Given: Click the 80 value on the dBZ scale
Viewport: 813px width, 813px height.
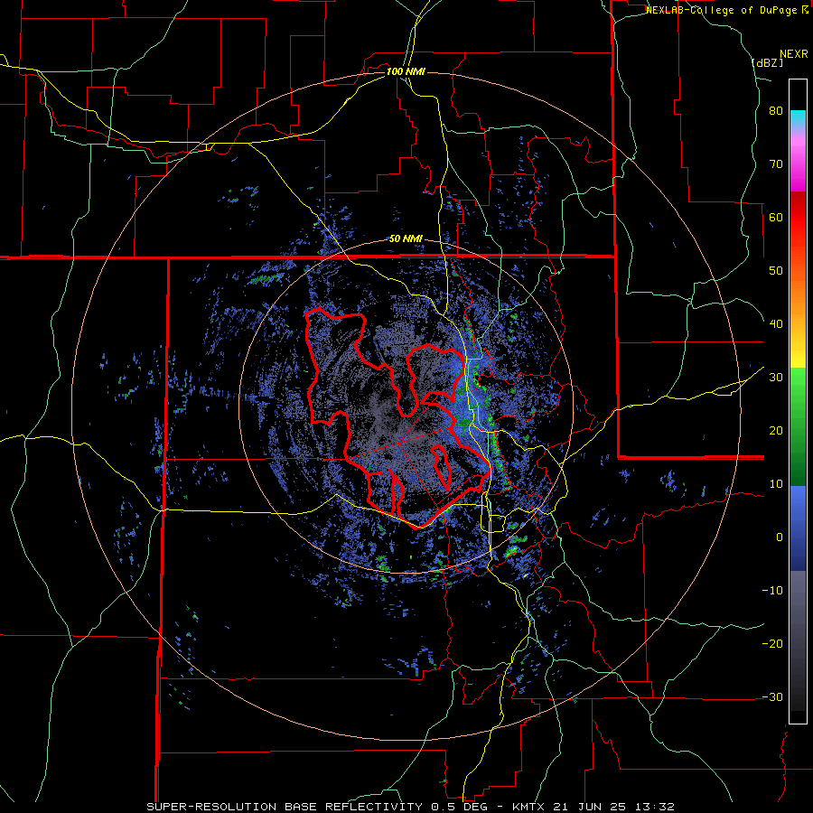Looking at the screenshot, I should point(776,111).
